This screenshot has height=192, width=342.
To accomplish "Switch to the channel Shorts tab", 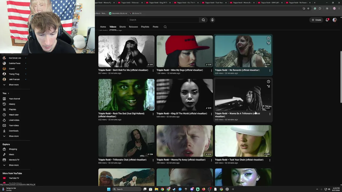I will [x=123, y=27].
